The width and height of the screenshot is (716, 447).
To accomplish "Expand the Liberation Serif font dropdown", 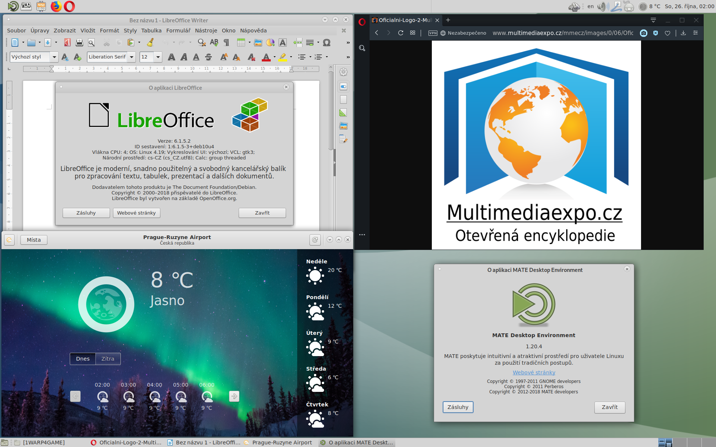I will 132,57.
